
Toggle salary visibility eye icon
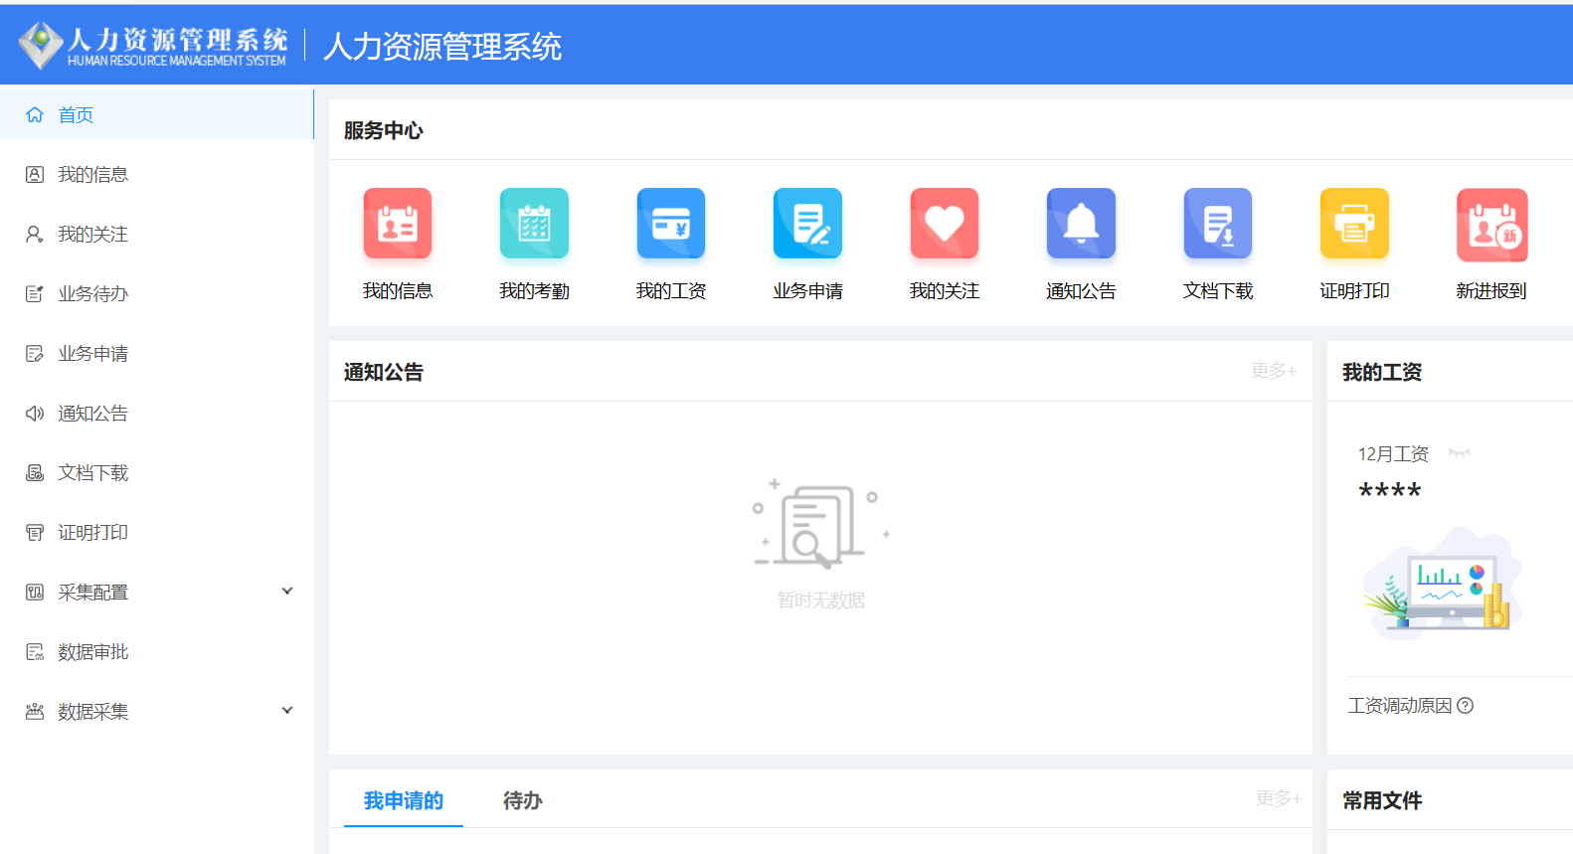coord(1460,453)
